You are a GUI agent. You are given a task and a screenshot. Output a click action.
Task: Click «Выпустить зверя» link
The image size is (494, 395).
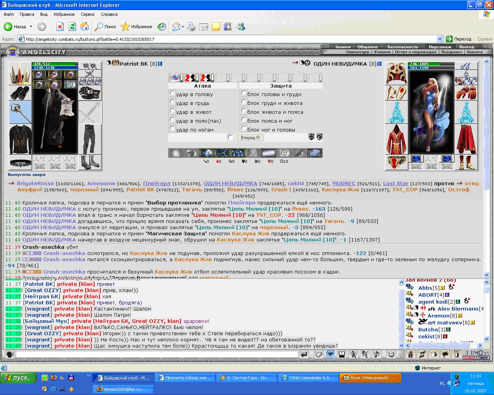click(27, 175)
